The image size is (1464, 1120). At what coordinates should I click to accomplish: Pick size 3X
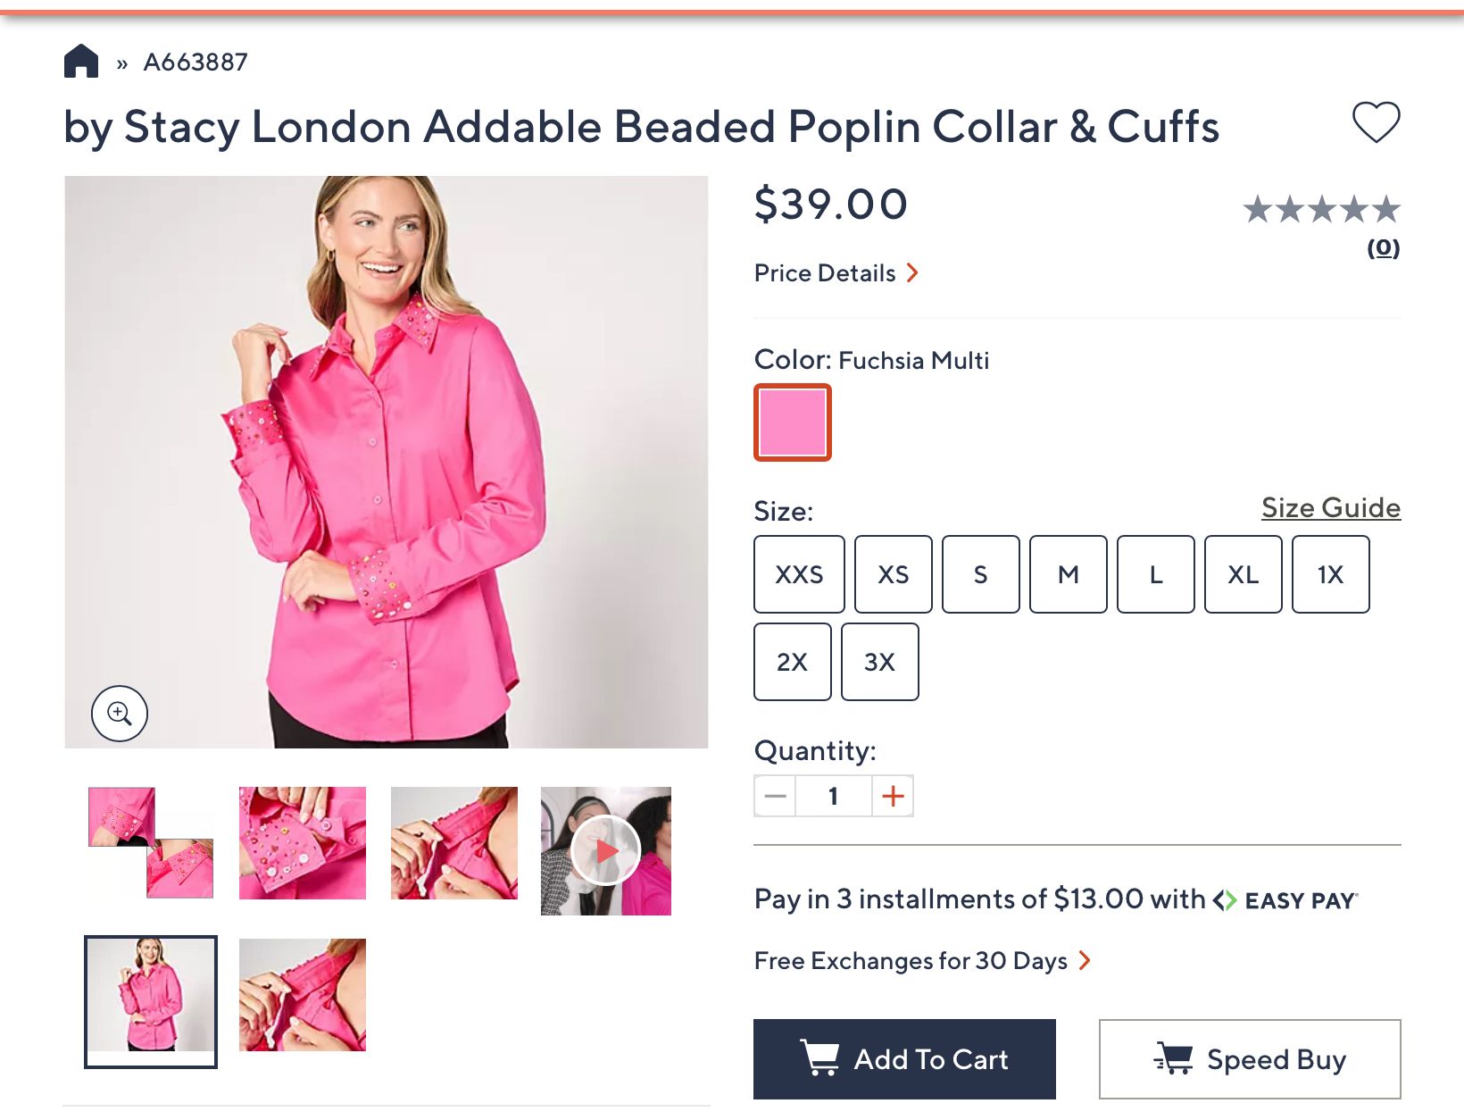click(879, 662)
